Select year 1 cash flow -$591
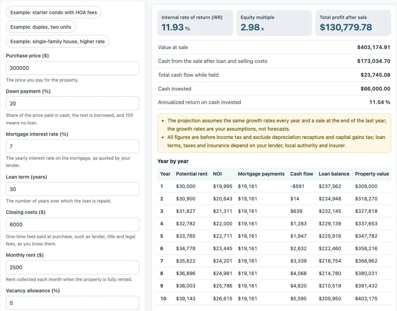Image resolution: width=397 pixels, height=311 pixels. pos(297,186)
